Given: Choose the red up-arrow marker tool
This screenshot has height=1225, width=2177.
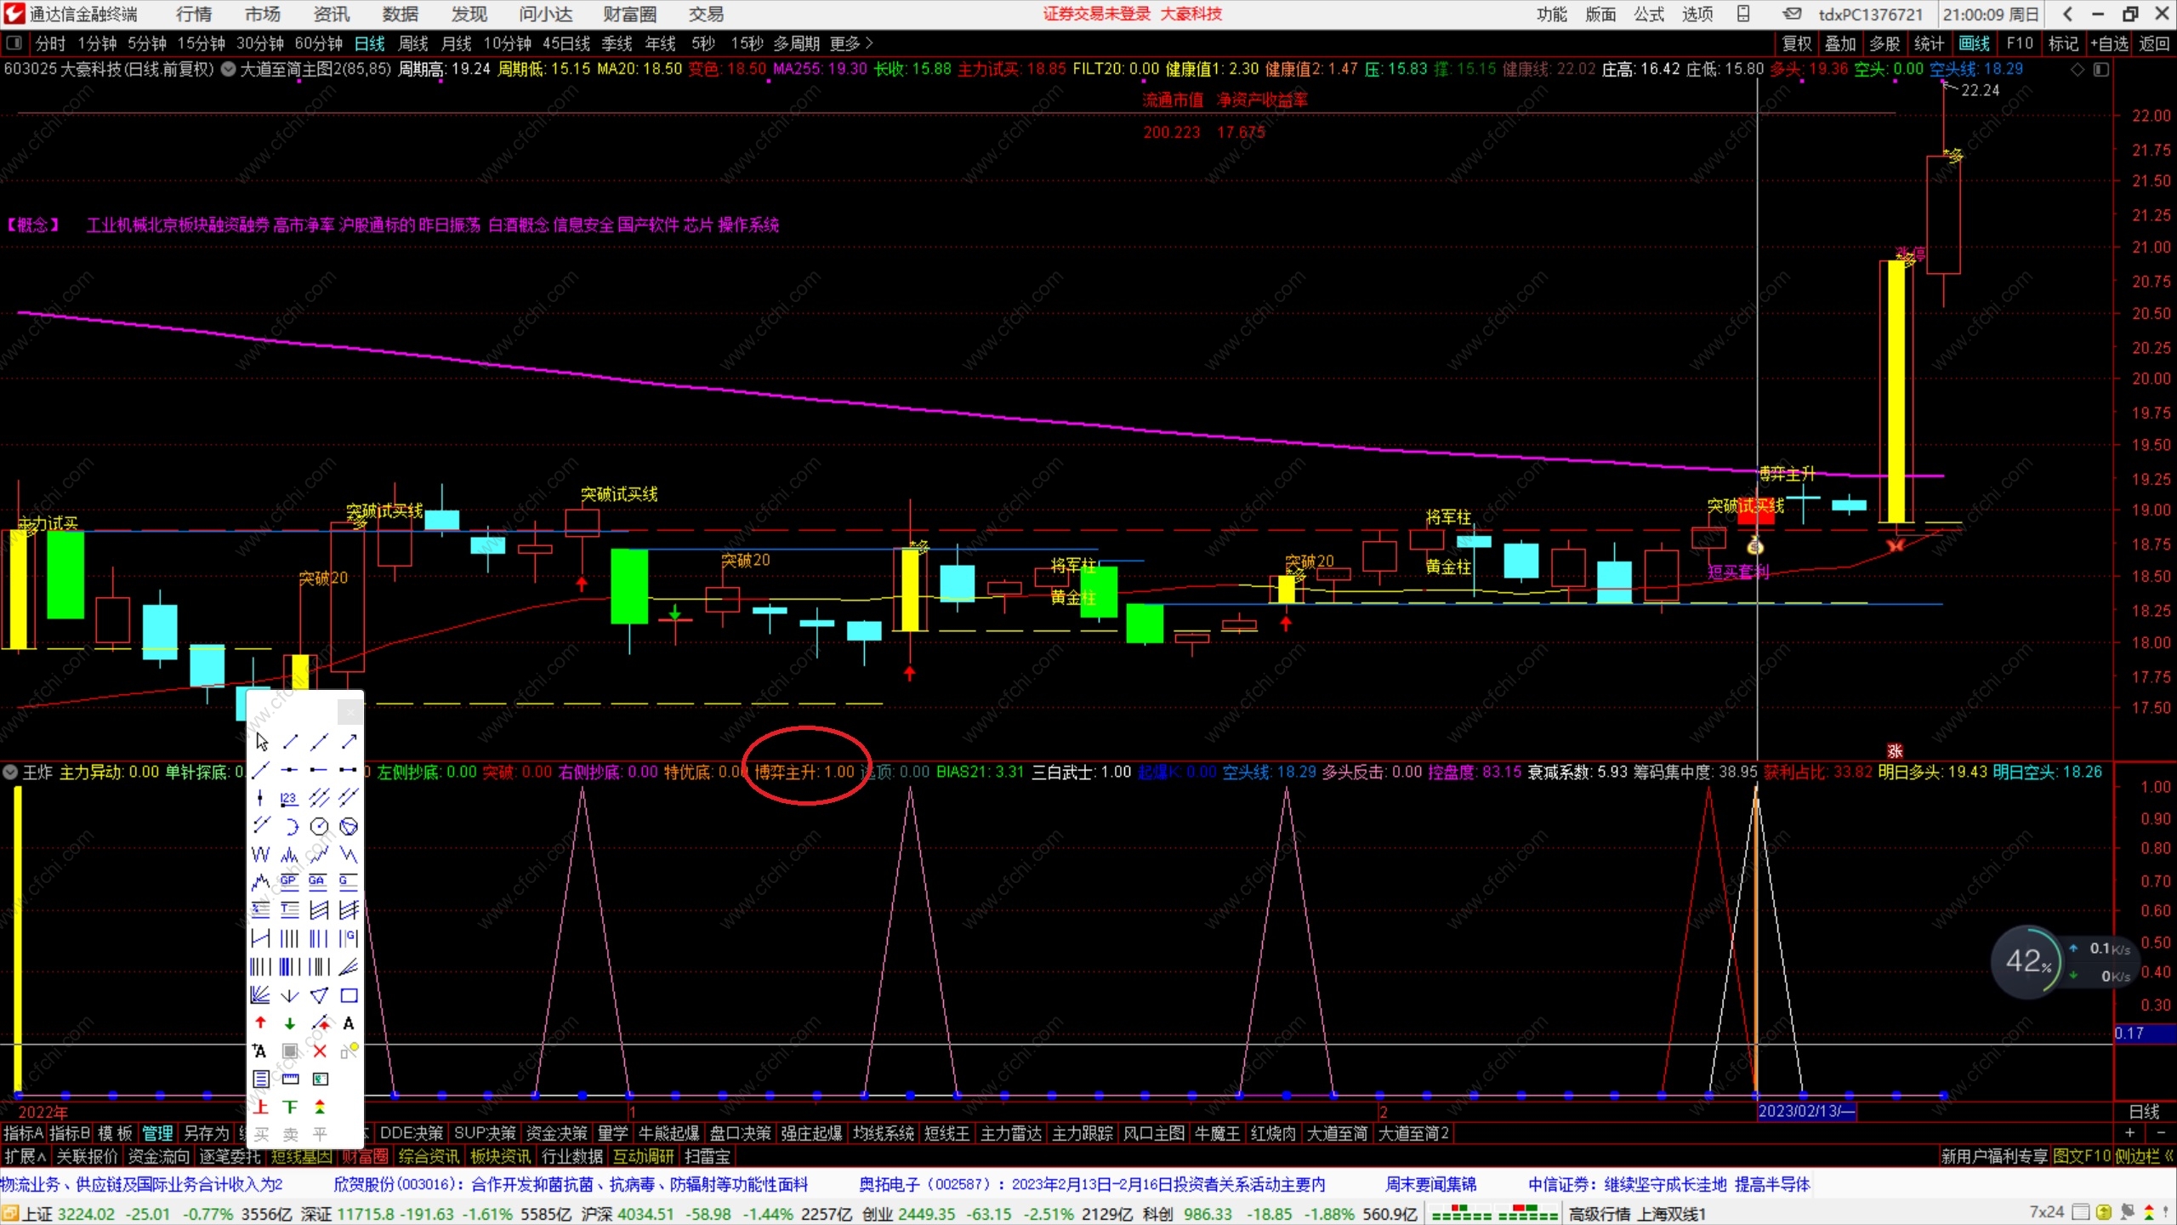Looking at the screenshot, I should click(x=261, y=1023).
